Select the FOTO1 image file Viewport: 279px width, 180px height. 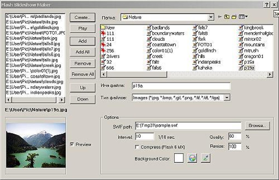tap(203, 45)
